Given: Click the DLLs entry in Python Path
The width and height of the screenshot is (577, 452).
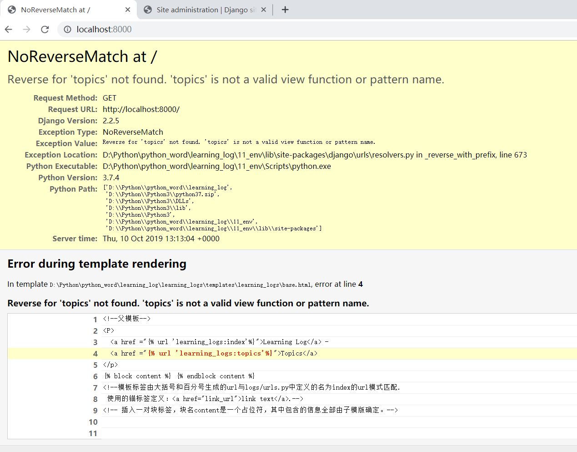Looking at the screenshot, I should (x=150, y=201).
